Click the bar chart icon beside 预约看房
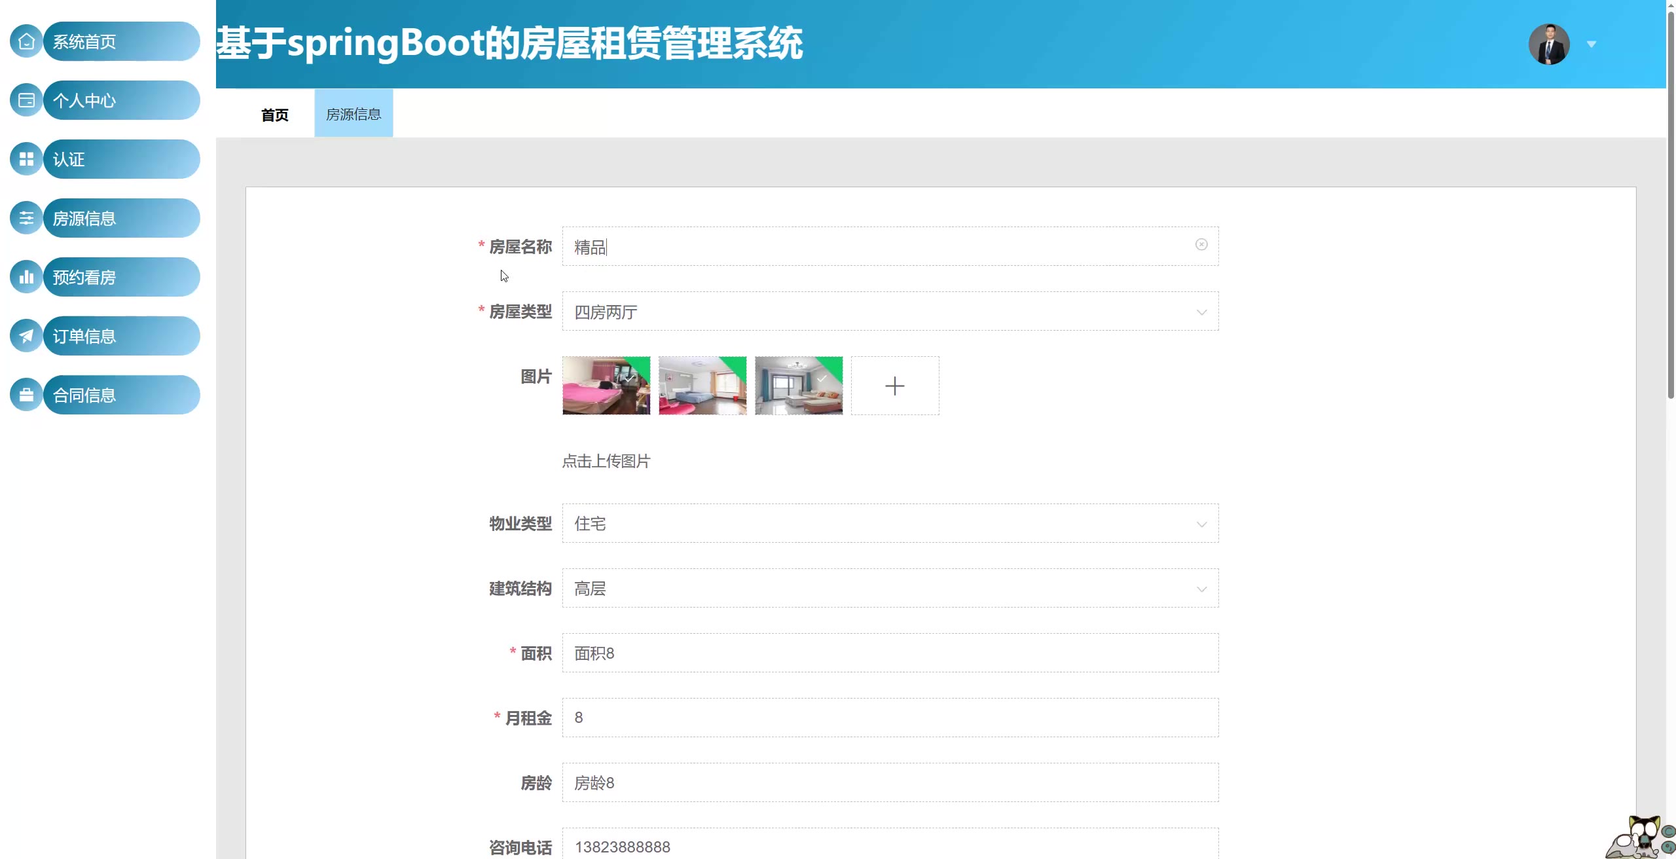The height and width of the screenshot is (859, 1676). click(x=26, y=277)
